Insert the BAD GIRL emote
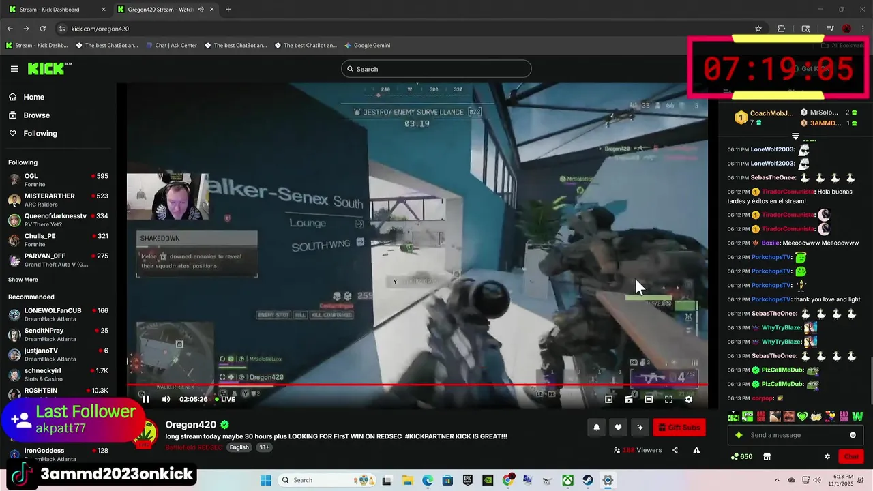873x491 pixels. click(x=844, y=417)
